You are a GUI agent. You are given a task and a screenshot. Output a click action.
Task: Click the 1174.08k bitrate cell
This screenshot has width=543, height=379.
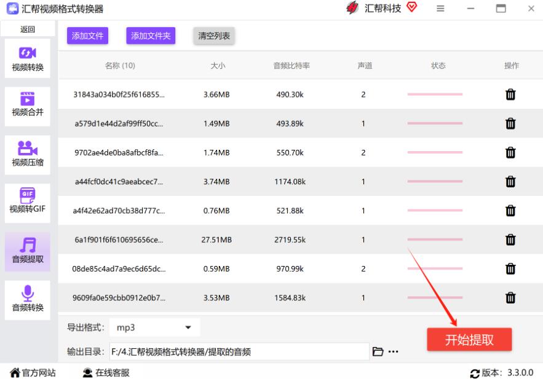pos(290,182)
